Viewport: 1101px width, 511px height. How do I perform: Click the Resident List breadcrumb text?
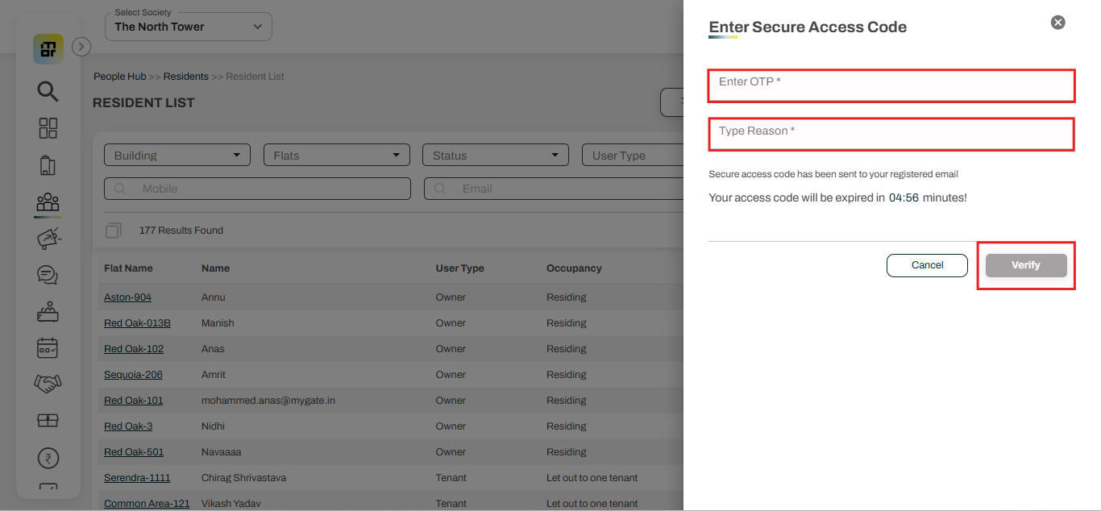click(x=255, y=77)
